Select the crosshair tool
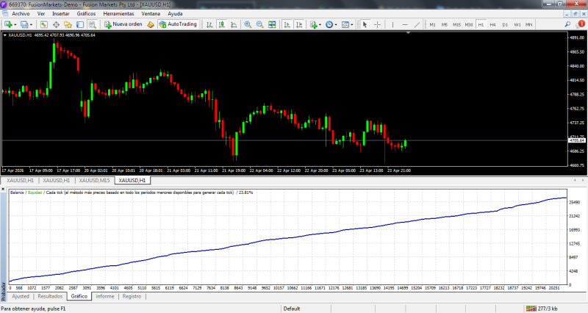This screenshot has width=588, height=313. [x=377, y=24]
